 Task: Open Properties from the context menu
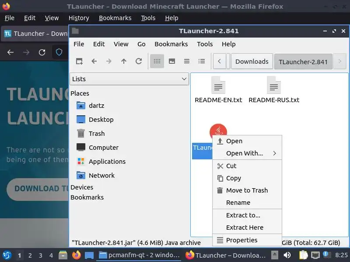pos(247,240)
